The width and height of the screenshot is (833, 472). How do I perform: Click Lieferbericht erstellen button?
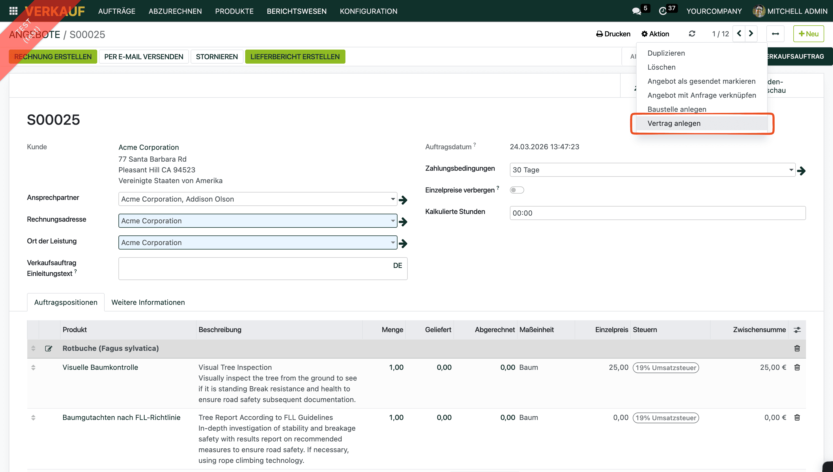pos(295,57)
